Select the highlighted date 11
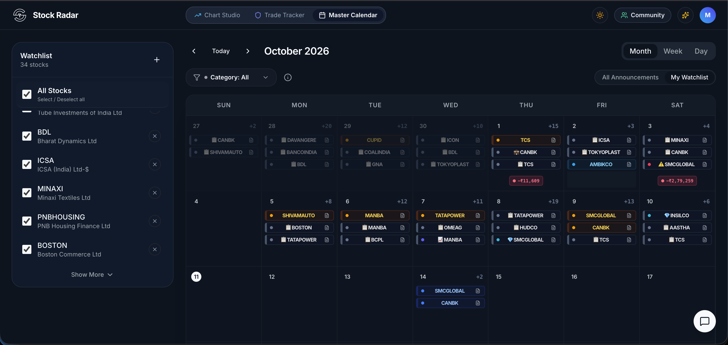The width and height of the screenshot is (728, 345). pyautogui.click(x=196, y=277)
